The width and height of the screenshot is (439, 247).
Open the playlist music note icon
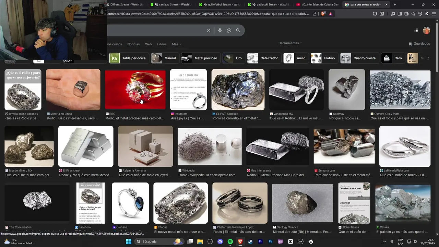click(x=393, y=14)
